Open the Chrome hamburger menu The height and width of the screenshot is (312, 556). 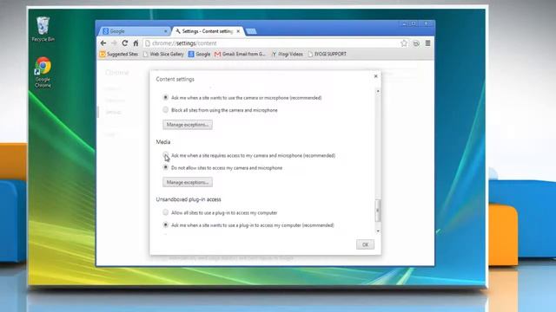coord(428,43)
